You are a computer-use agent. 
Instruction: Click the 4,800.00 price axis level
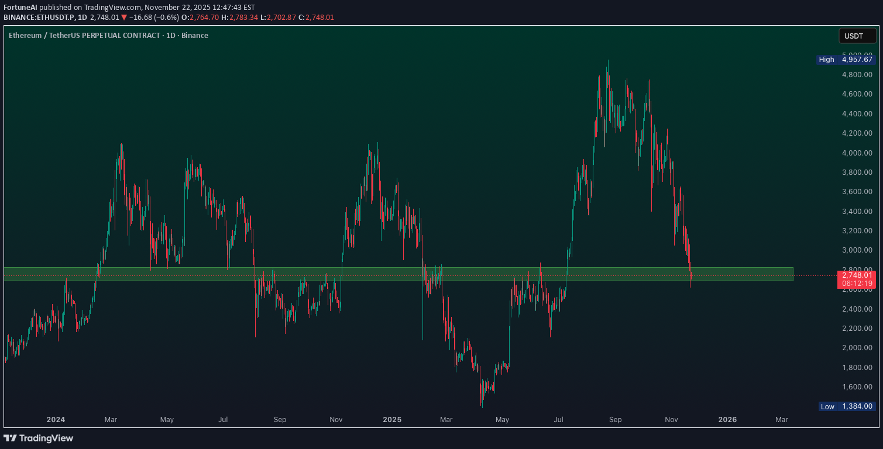pyautogui.click(x=857, y=75)
